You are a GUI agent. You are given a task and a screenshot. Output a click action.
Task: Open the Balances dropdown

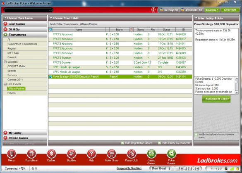212,10
